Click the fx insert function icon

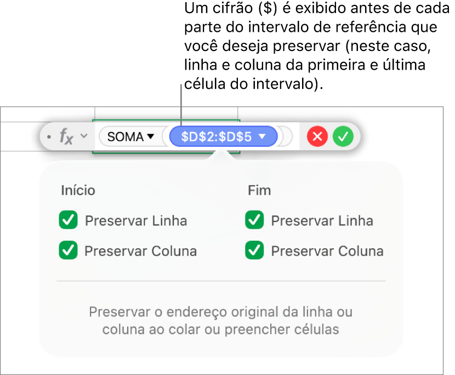coord(66,137)
